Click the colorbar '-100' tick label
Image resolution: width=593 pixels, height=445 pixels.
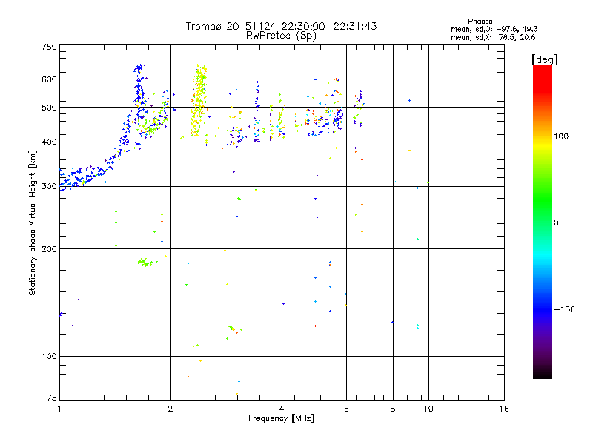[x=564, y=309]
